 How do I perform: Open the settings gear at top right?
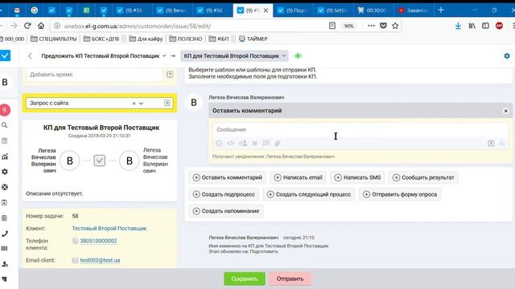point(507,56)
